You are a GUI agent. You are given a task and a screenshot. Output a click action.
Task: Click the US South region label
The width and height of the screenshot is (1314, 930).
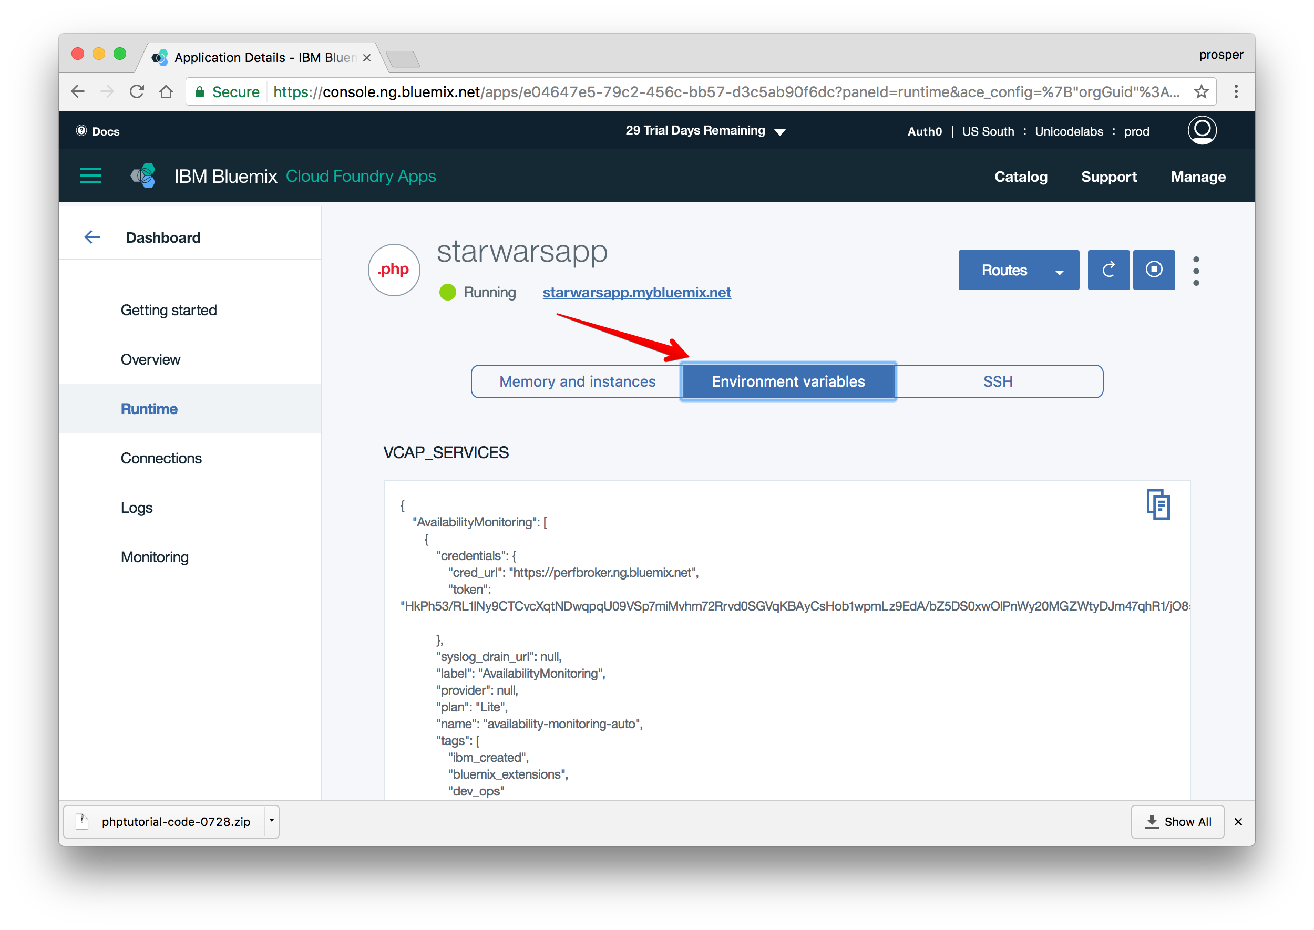pyautogui.click(x=988, y=131)
